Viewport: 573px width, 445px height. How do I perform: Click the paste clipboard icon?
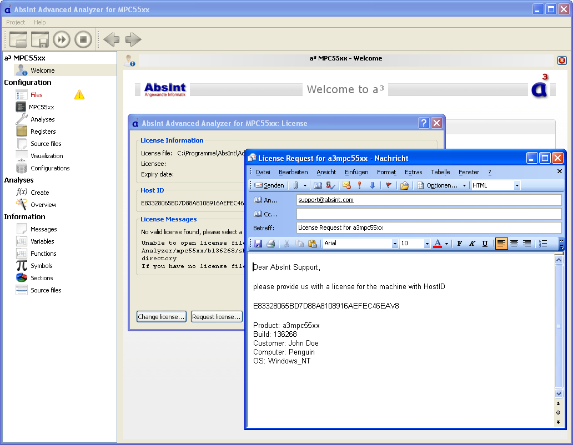click(313, 244)
